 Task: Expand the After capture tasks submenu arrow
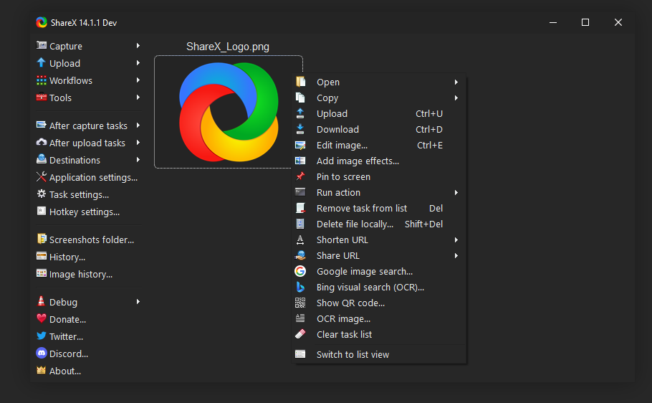point(138,125)
